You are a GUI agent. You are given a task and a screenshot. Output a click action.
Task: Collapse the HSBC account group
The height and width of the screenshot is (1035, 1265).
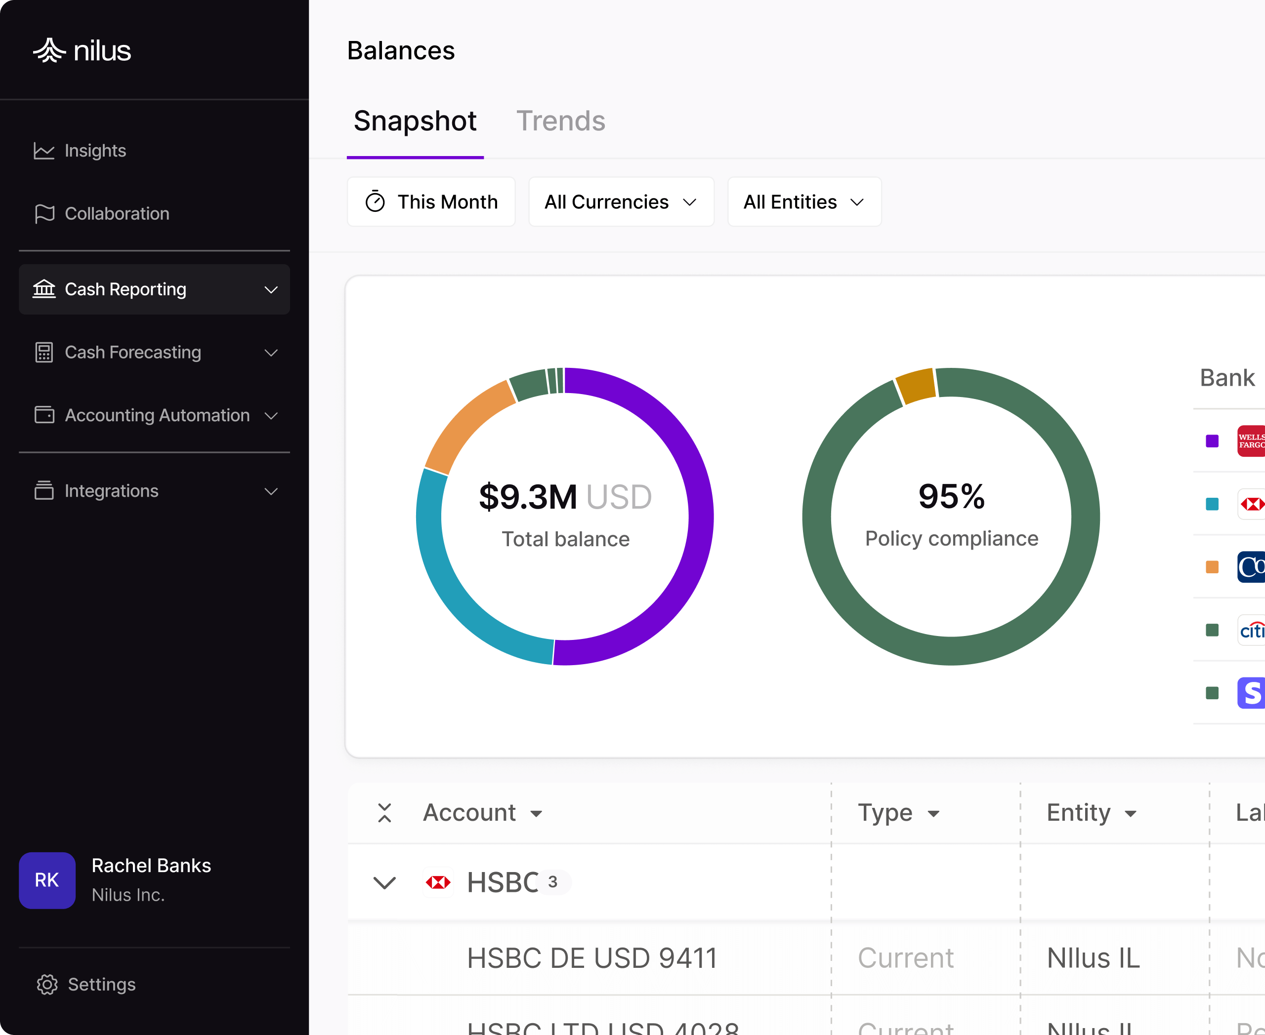[x=385, y=882]
